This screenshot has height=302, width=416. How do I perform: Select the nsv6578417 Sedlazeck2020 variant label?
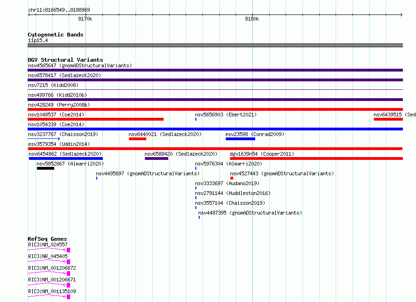click(x=65, y=75)
